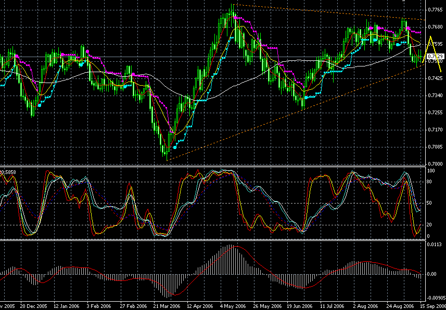Click the yellow triangle marker near price scale
446x310 pixels.
pos(431,47)
